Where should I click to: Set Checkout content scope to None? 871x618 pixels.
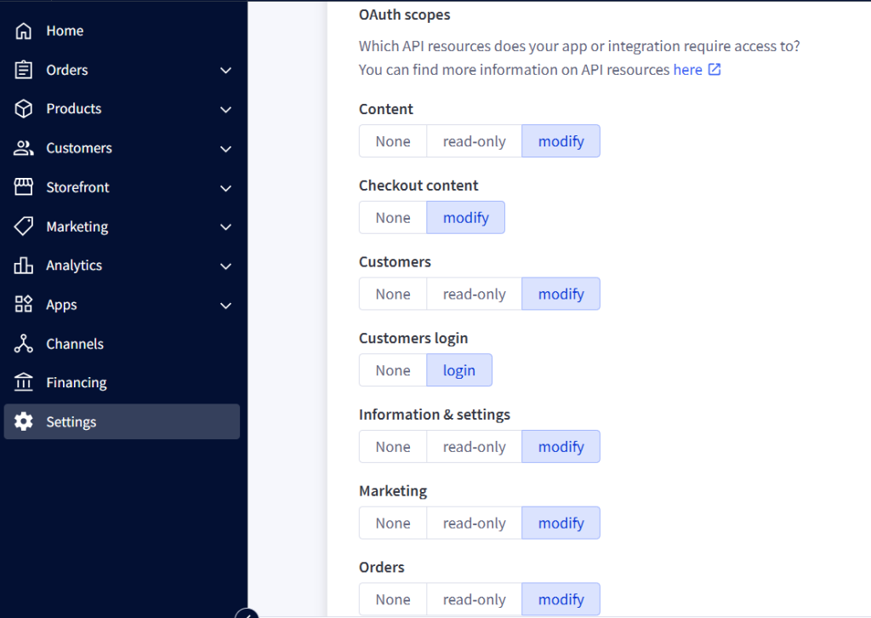392,218
